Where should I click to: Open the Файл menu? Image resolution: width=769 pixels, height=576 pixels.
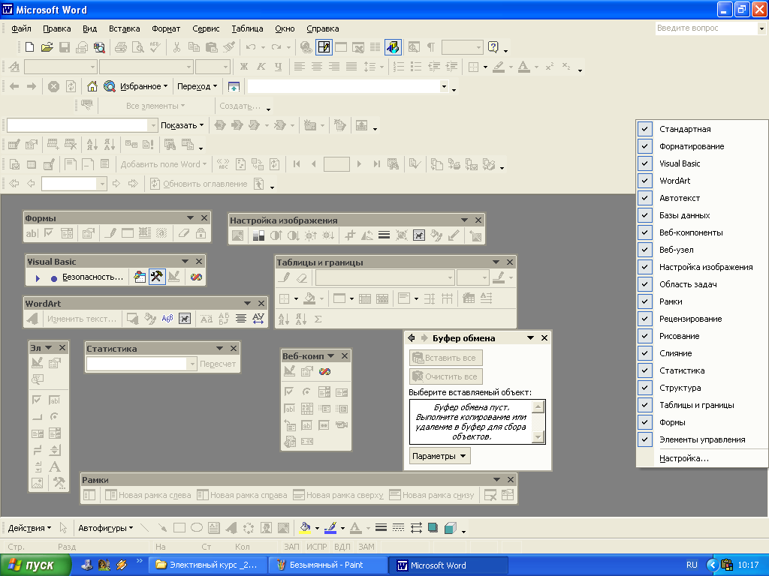click(x=21, y=28)
